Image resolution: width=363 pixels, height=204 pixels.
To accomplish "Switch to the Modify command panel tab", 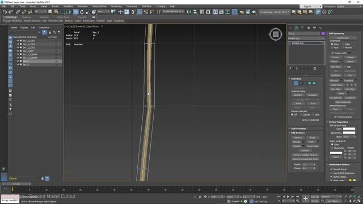I will click(x=296, y=28).
